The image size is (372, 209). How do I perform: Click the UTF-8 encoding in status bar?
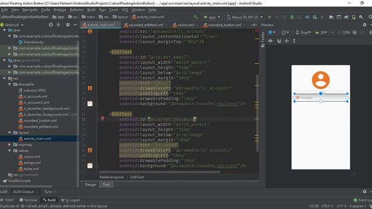pyautogui.click(x=342, y=206)
